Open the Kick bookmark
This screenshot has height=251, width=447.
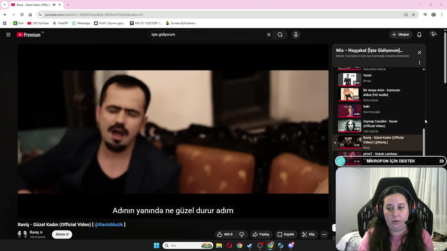click(x=19, y=23)
